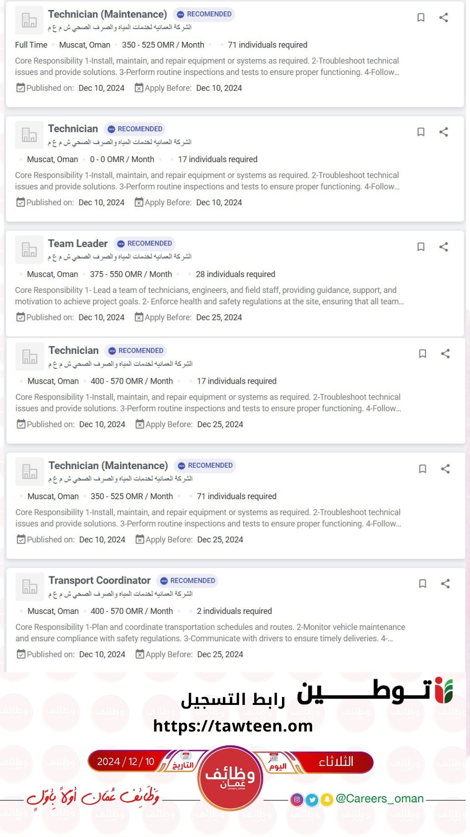This screenshot has width=470, height=837.
Task: Share the Team Leader job listing
Action: coord(443,247)
